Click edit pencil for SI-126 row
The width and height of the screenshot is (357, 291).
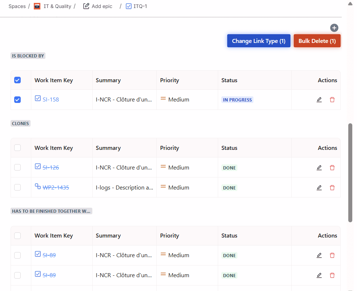pyautogui.click(x=319, y=168)
